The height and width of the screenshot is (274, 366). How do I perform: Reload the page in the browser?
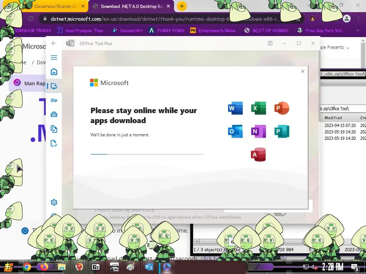[x=31, y=19]
